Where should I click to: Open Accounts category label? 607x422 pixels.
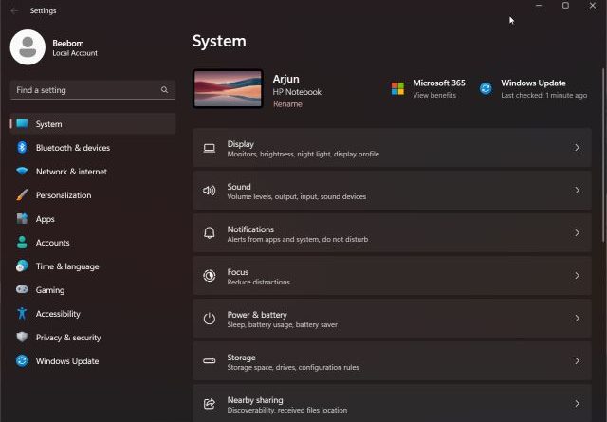point(53,243)
